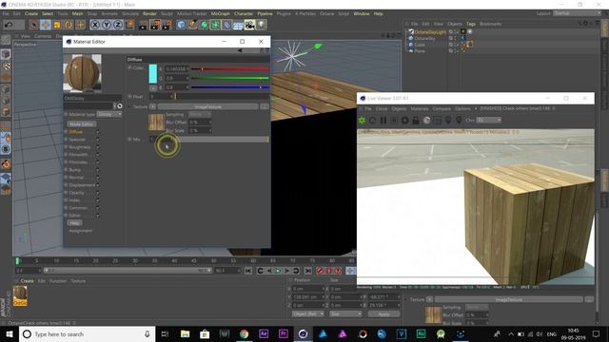Click the Help button in Material Editor
609x342 pixels.
[x=74, y=223]
